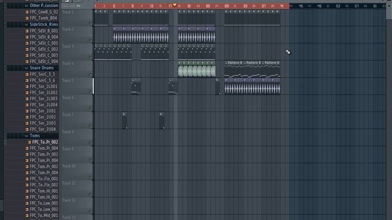Image resolution: width=392 pixels, height=220 pixels.
Task: Click bar 33 on the timeline ruler
Action: pos(245,6)
